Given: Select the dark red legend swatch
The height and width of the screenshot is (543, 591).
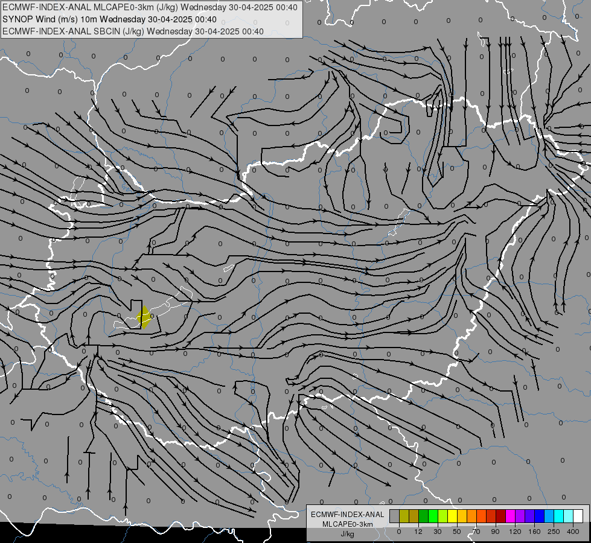Looking at the screenshot, I should pyautogui.click(x=501, y=516).
